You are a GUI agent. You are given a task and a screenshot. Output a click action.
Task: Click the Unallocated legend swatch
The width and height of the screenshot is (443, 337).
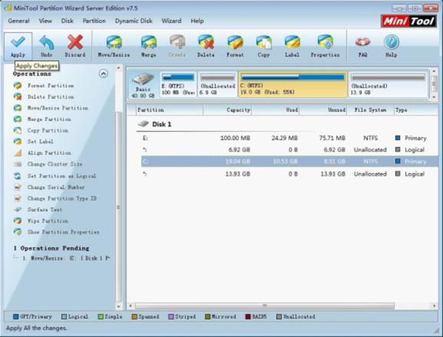click(x=279, y=317)
